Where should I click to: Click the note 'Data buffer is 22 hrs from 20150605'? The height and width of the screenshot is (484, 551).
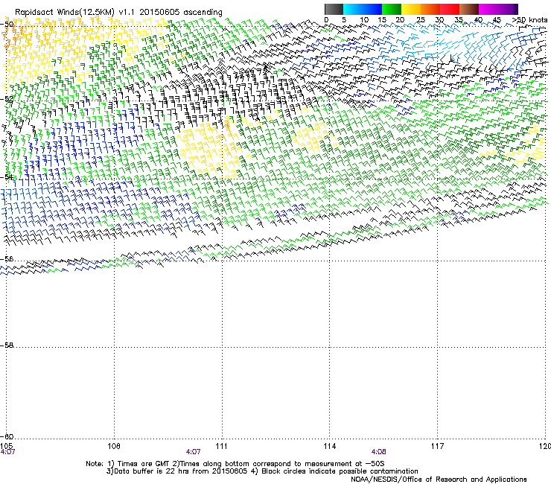coord(181,471)
